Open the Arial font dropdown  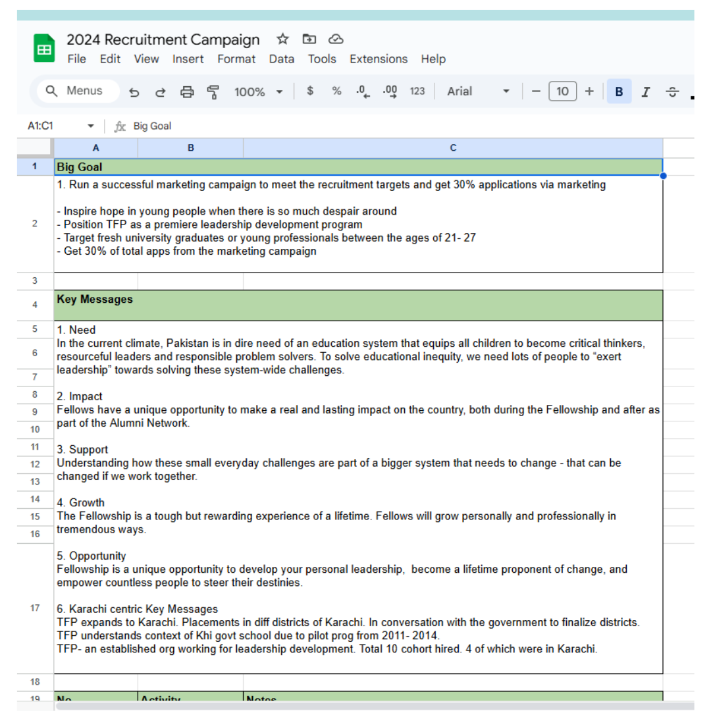point(478,92)
